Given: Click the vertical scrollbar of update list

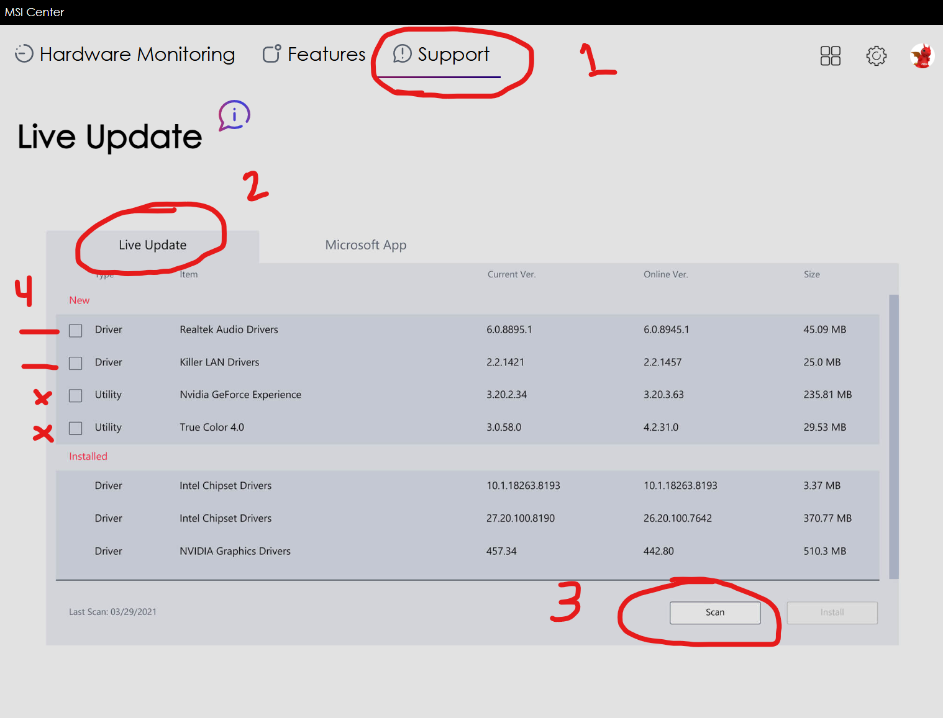Looking at the screenshot, I should coord(894,434).
